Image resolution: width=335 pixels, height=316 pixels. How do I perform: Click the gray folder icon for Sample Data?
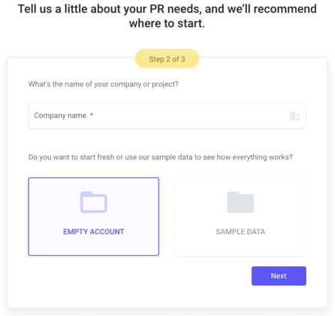pyautogui.click(x=240, y=202)
